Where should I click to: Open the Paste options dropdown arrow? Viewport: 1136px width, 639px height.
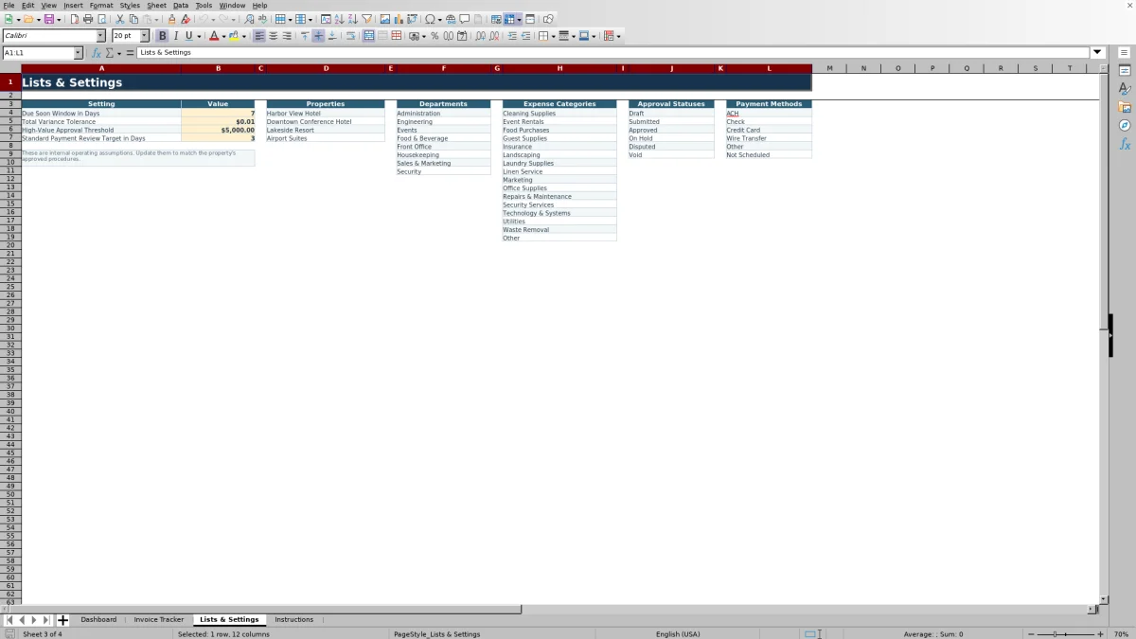pos(156,20)
